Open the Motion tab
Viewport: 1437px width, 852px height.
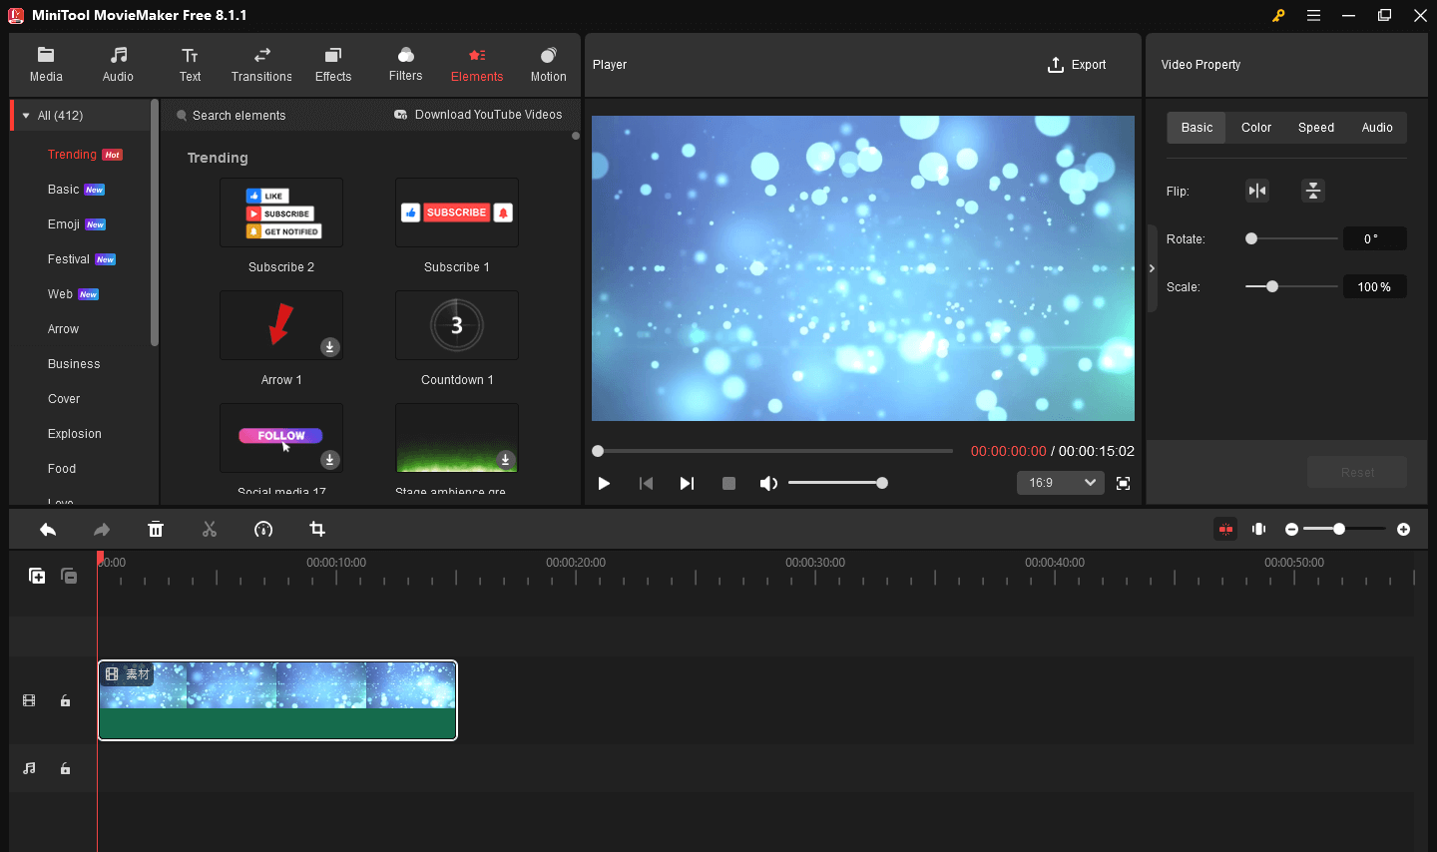tap(548, 65)
